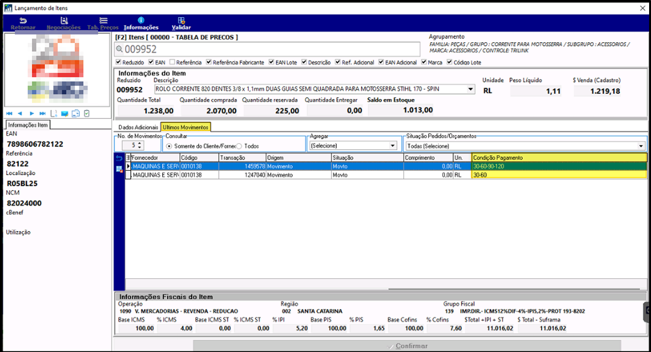
Task: Toggle the Descrição checkbox
Action: (304, 62)
